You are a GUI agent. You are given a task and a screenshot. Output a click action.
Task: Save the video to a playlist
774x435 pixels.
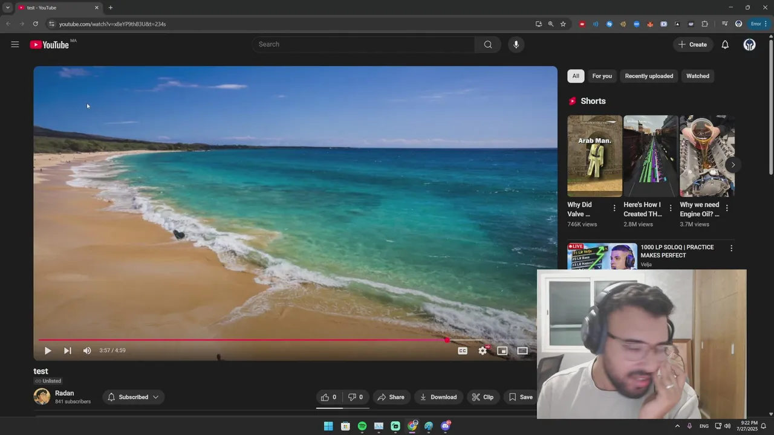coord(521,397)
